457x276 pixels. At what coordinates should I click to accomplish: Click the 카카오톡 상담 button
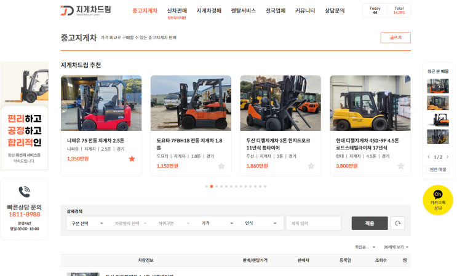point(438,200)
